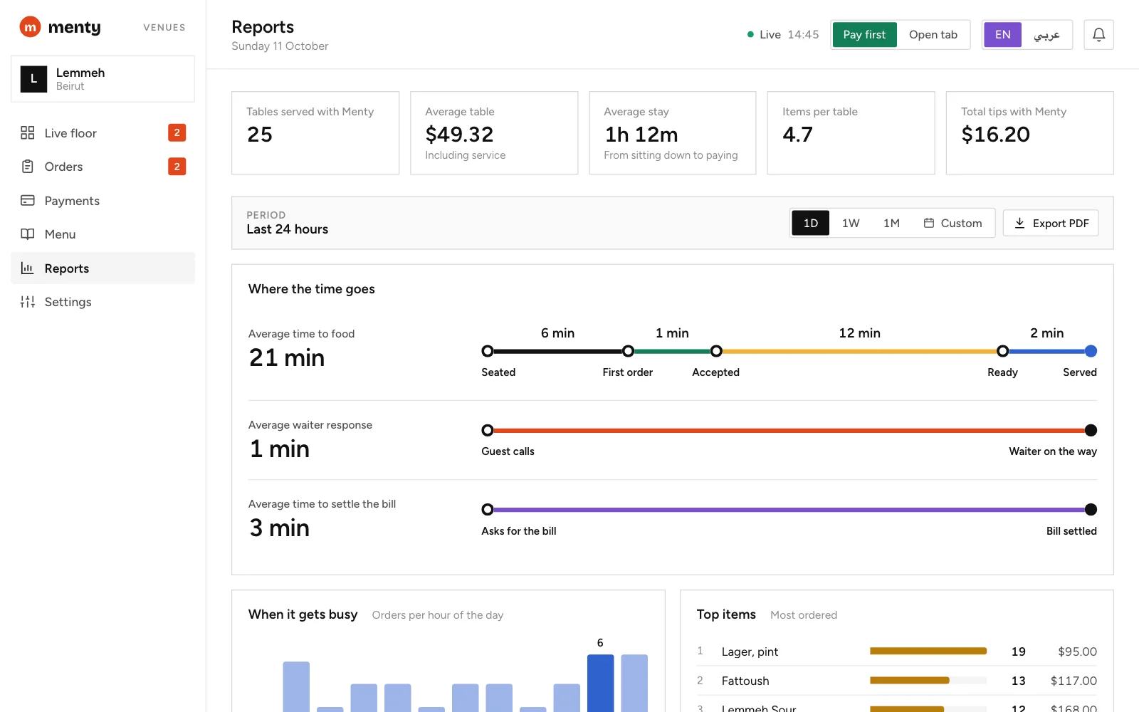Click the Lager, pint row
The image size is (1139, 712).
click(x=897, y=651)
